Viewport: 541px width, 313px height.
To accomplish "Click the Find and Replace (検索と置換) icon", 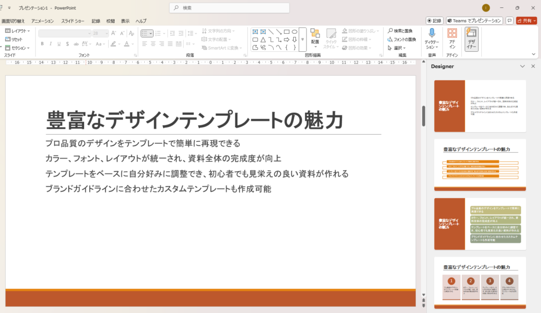I will (390, 31).
